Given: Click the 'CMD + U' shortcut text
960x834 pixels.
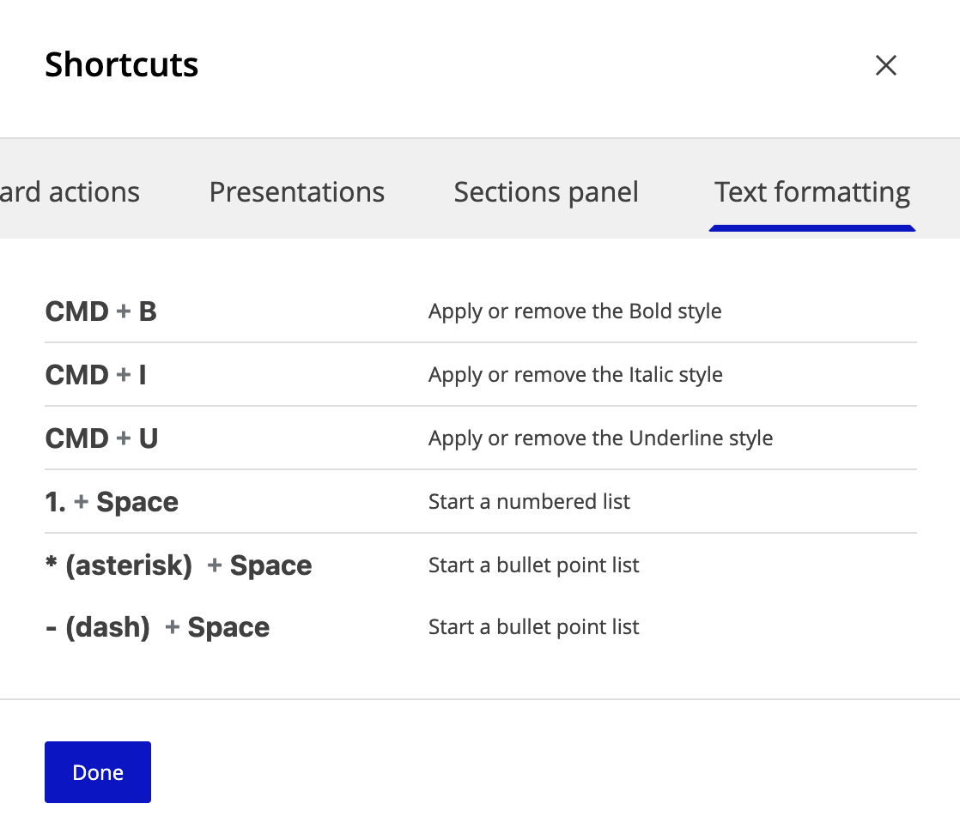Looking at the screenshot, I should [x=101, y=438].
